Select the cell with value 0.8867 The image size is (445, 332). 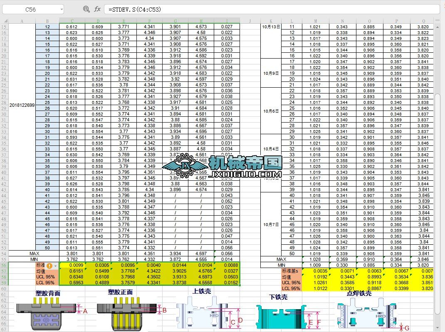(x=369, y=289)
